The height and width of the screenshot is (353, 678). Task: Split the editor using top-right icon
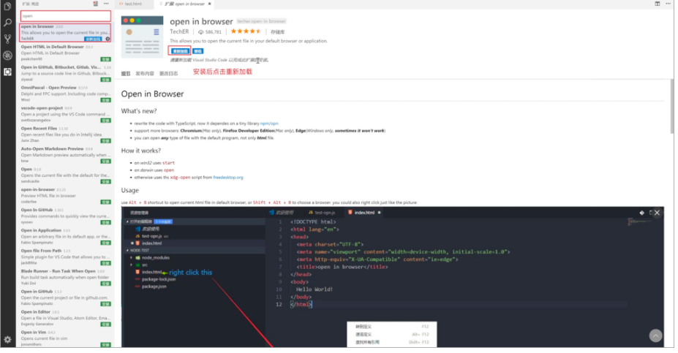point(658,4)
